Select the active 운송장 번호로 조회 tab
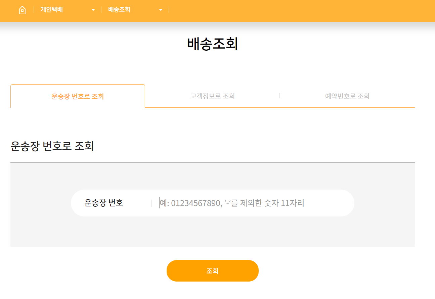 pos(77,96)
